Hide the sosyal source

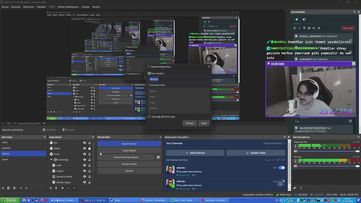pos(84,171)
